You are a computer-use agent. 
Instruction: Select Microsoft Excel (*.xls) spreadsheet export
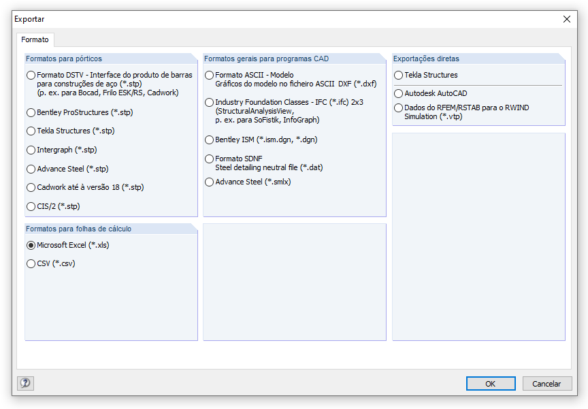[x=29, y=245]
